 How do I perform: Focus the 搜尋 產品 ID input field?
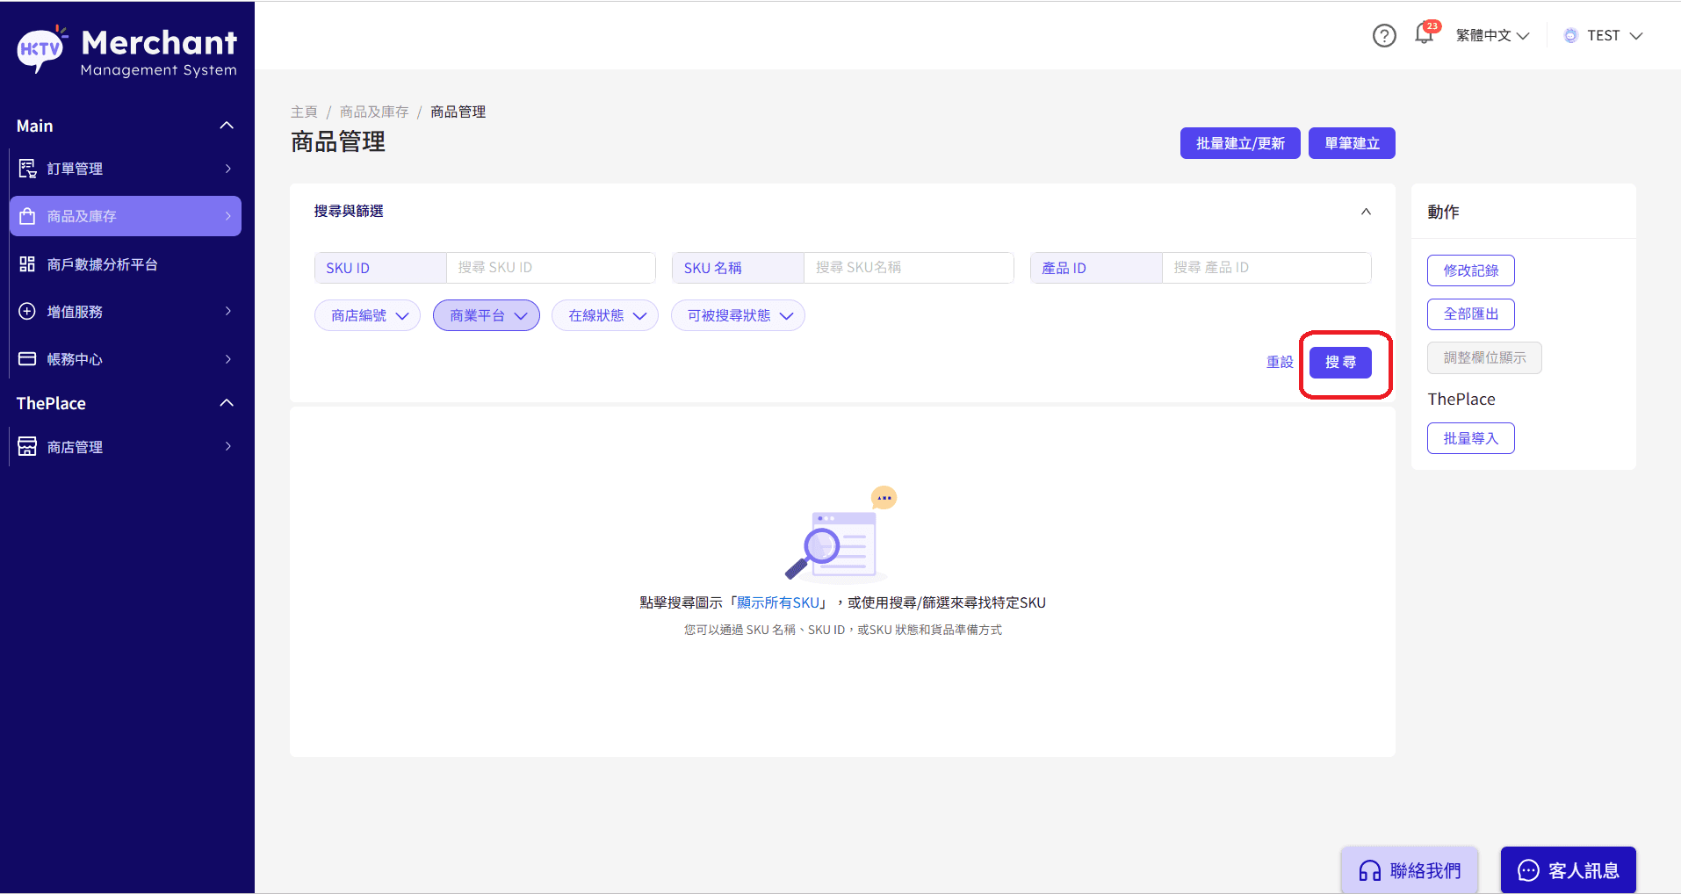click(1266, 268)
